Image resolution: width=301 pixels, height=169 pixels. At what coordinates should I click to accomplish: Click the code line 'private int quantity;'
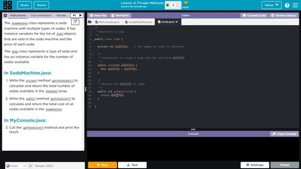pos(113,46)
